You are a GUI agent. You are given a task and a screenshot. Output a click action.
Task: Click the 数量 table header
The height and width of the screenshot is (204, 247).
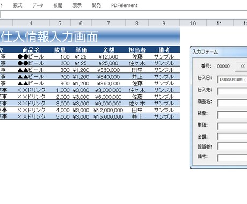60,50
